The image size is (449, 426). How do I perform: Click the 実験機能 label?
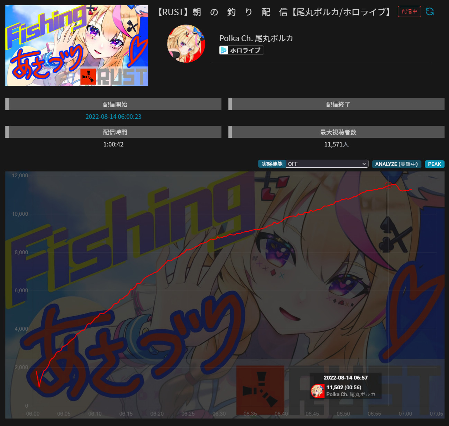point(272,164)
